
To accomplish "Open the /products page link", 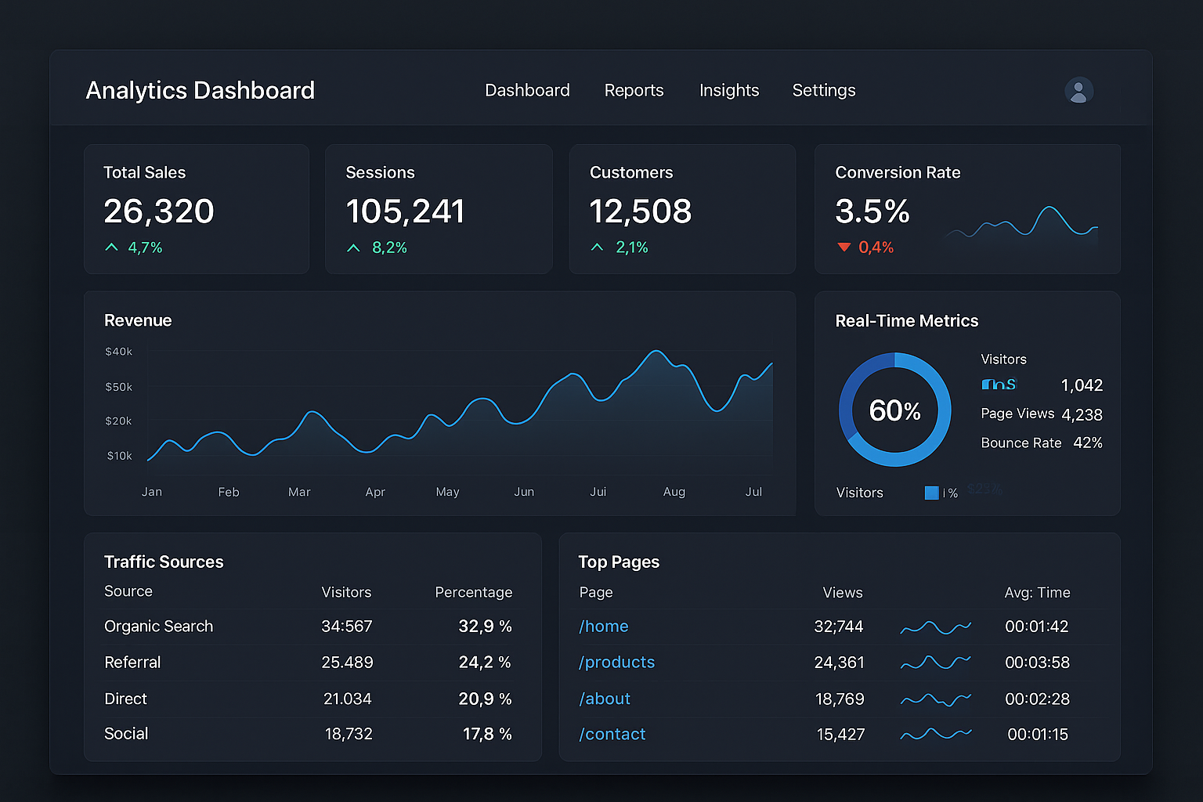I will pyautogui.click(x=616, y=663).
